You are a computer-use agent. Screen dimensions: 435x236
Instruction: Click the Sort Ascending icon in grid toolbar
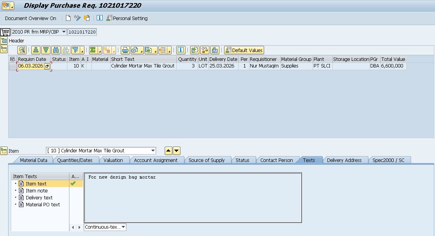[x=36, y=50]
